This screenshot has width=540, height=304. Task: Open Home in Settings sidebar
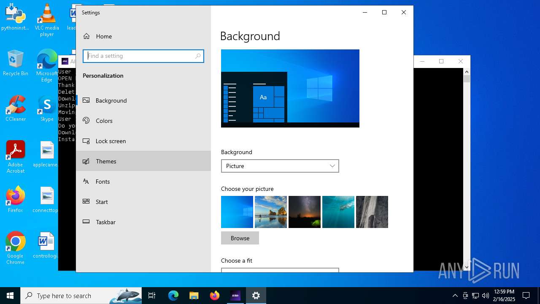[143, 36]
